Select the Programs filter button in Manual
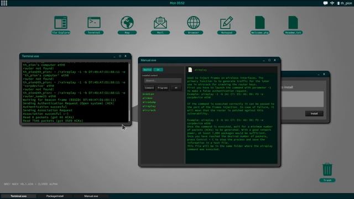This screenshot has width=354, height=199. (x=163, y=88)
